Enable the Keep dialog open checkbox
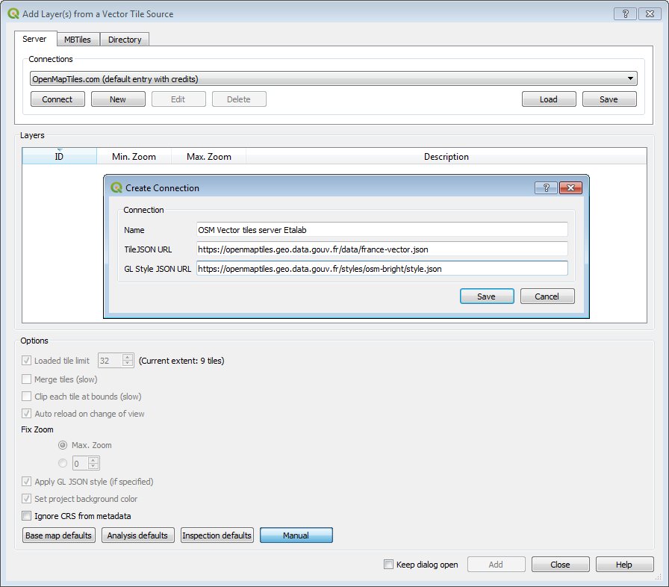Screen dimensions: 669x587 tap(389, 565)
